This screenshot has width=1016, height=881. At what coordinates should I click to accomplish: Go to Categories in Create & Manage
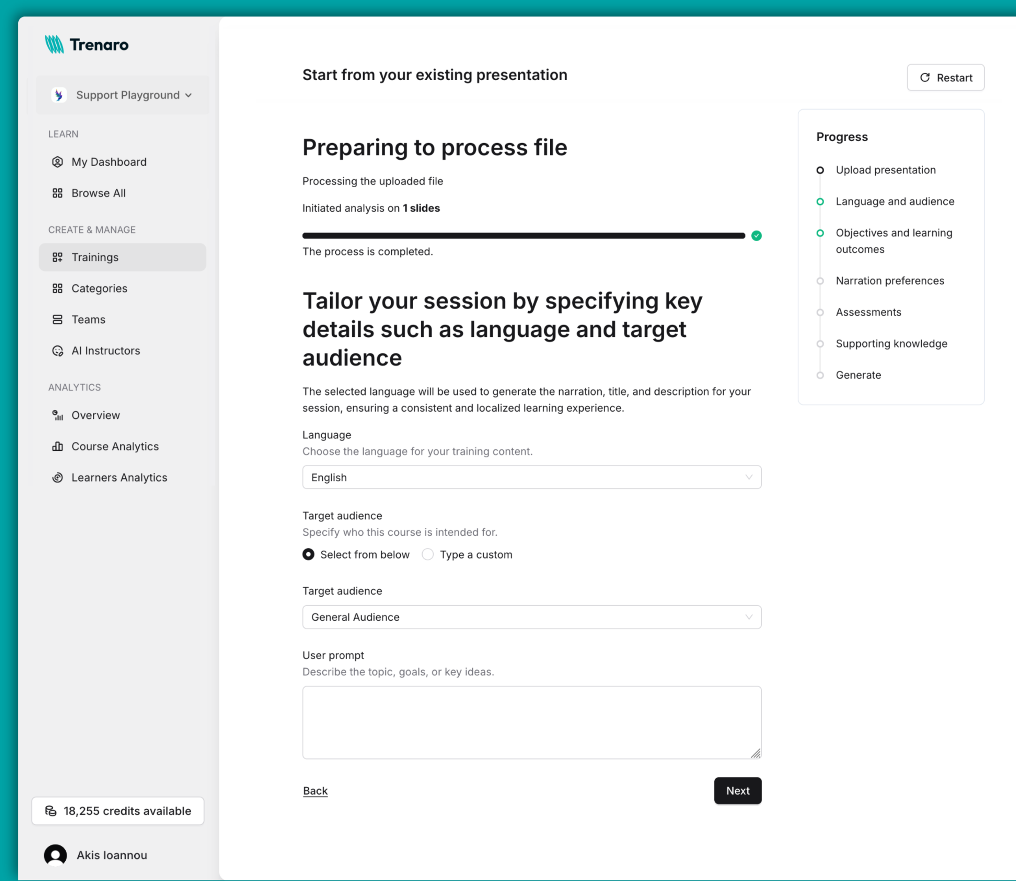tap(99, 288)
